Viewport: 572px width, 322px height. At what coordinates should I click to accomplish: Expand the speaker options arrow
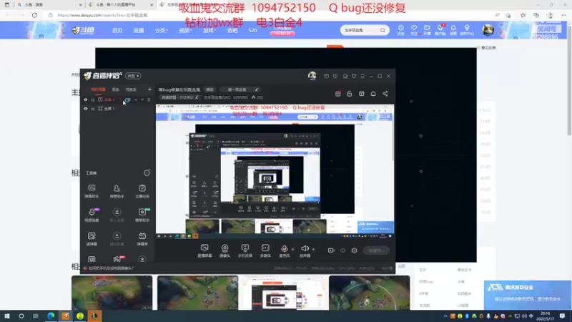tap(313, 250)
